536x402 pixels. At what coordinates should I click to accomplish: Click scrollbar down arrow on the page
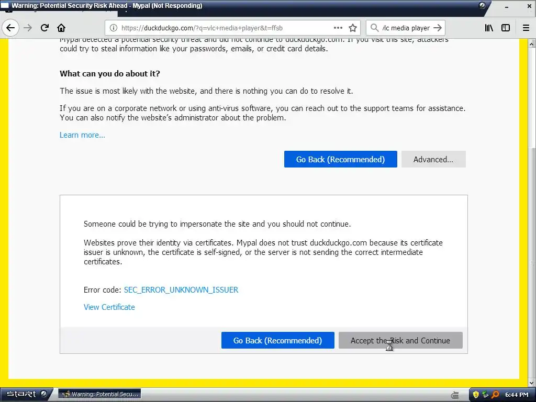532,383
